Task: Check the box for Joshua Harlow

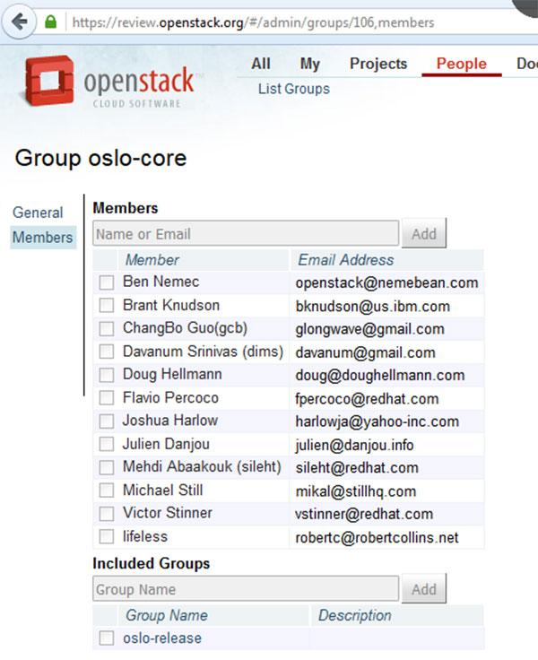Action: click(x=107, y=421)
